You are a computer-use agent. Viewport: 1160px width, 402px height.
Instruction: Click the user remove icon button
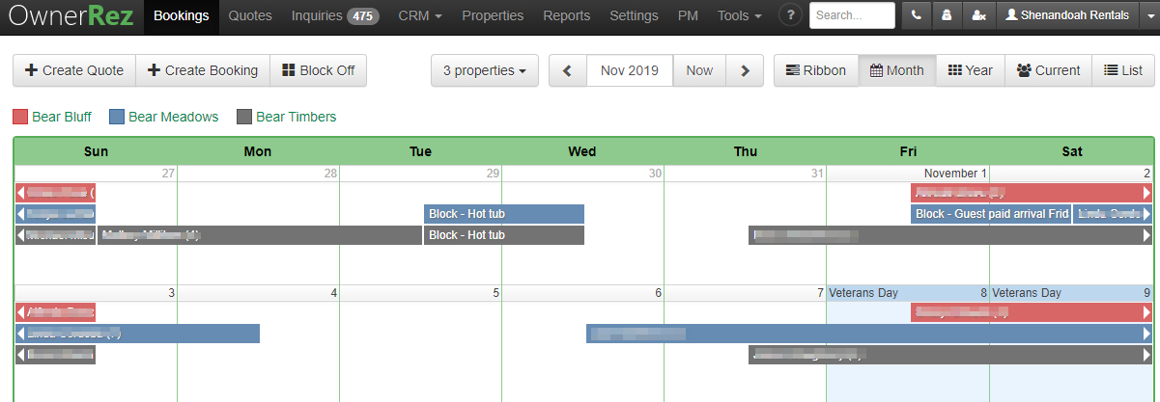978,15
